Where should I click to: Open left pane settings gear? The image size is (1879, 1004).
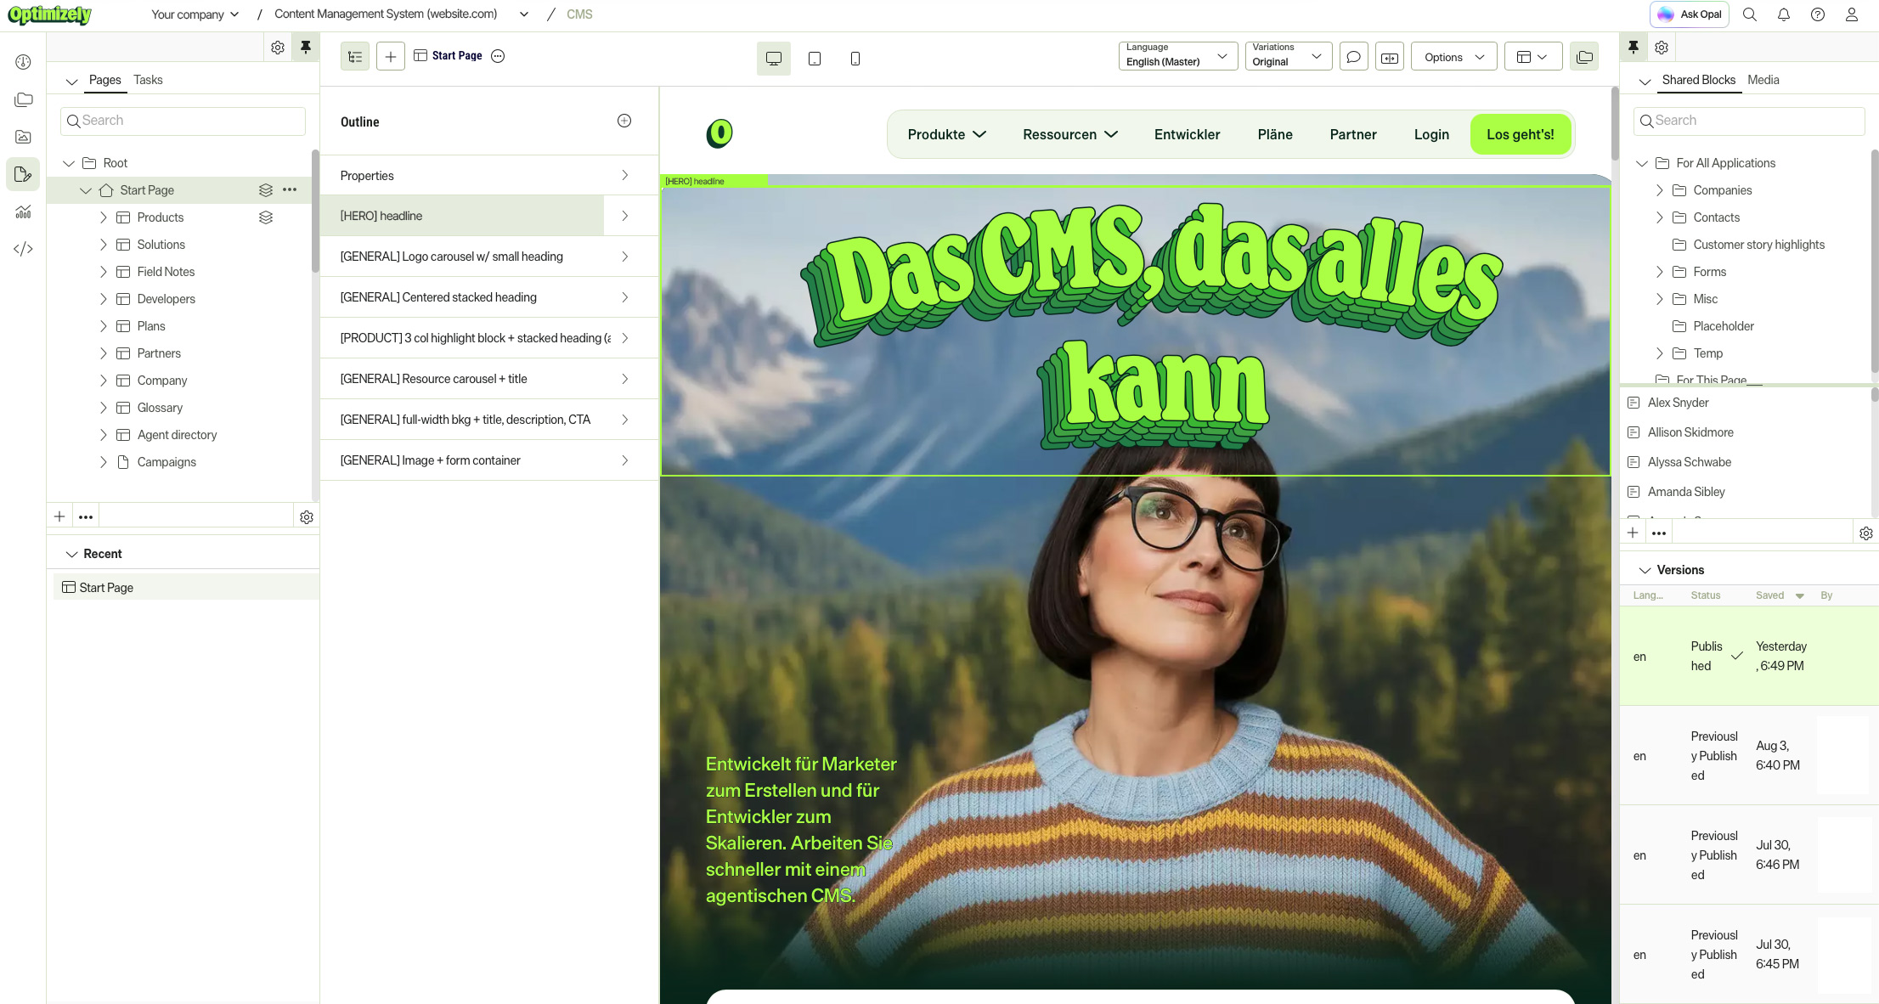278,48
